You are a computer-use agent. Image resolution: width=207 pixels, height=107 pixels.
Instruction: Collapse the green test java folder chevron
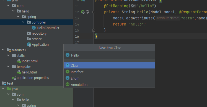pos(3,89)
